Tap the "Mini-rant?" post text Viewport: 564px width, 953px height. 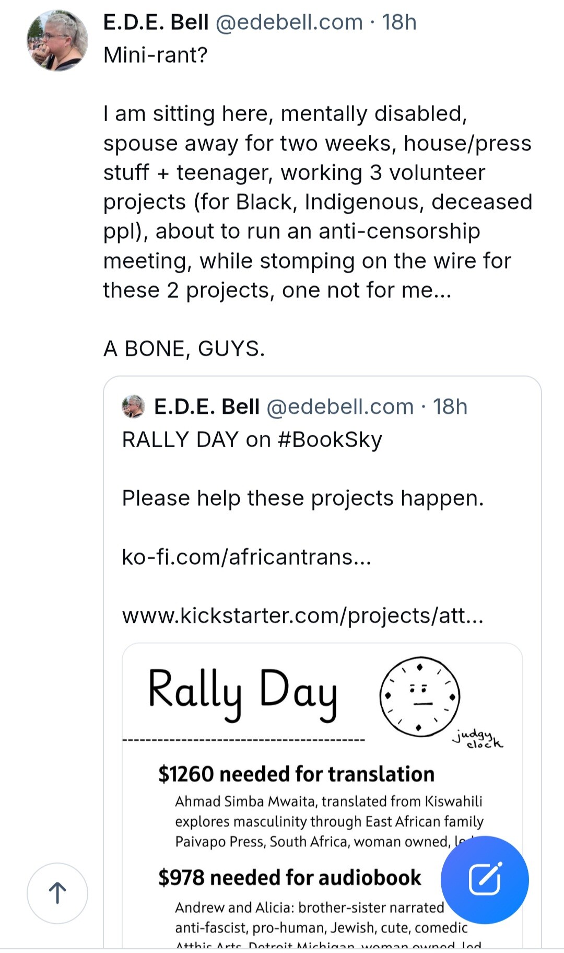(156, 55)
